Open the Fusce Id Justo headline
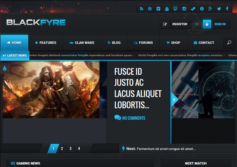 click(138, 88)
